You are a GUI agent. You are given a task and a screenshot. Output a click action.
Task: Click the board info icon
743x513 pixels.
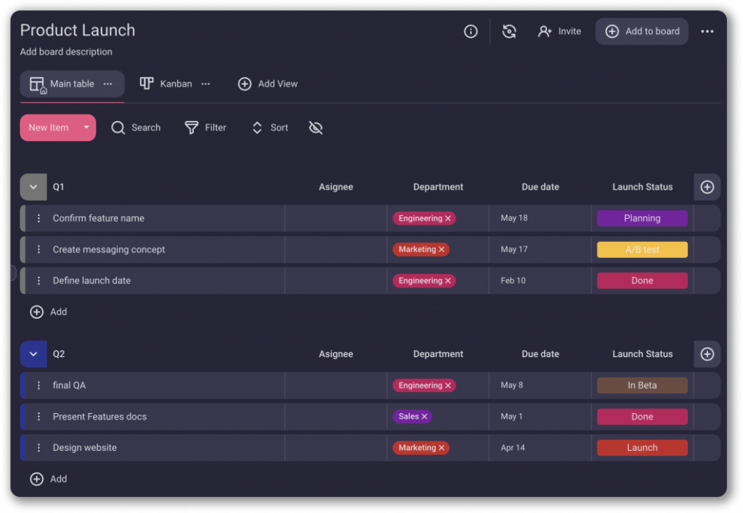(x=471, y=31)
